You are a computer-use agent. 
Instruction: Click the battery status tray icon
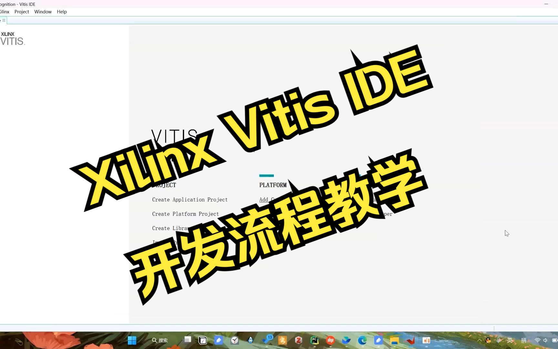pos(555,340)
